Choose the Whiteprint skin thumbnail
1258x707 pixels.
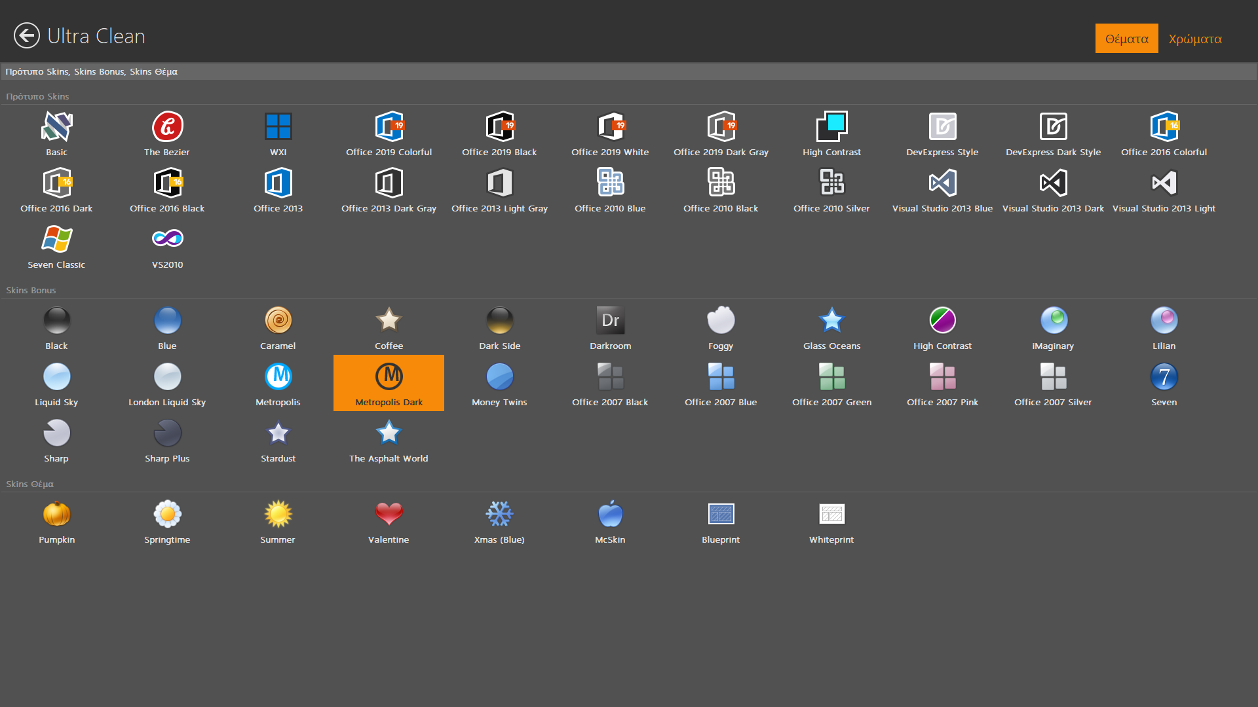click(x=831, y=515)
